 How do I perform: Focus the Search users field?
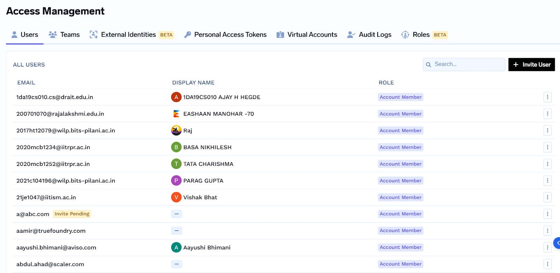pyautogui.click(x=464, y=64)
